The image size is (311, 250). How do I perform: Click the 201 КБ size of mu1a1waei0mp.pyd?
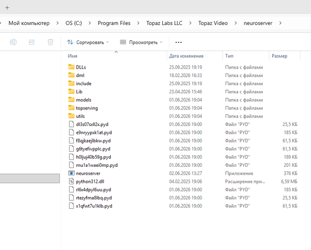pos(291,165)
